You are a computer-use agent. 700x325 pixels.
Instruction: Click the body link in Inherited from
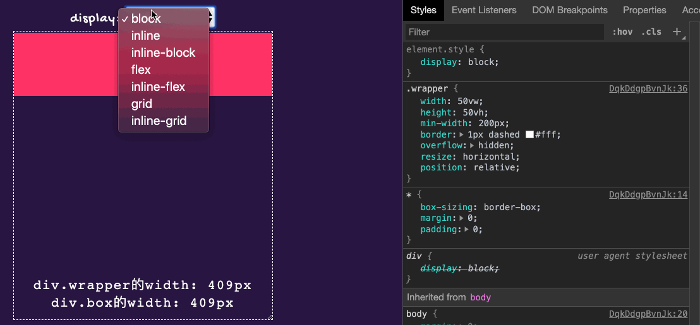point(480,297)
